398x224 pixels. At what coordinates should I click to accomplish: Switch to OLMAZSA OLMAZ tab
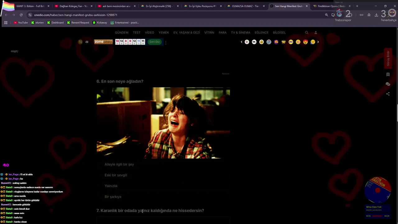point(246,6)
